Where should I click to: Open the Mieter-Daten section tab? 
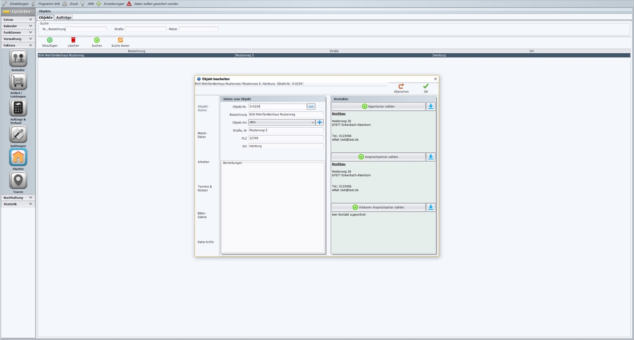coord(202,135)
